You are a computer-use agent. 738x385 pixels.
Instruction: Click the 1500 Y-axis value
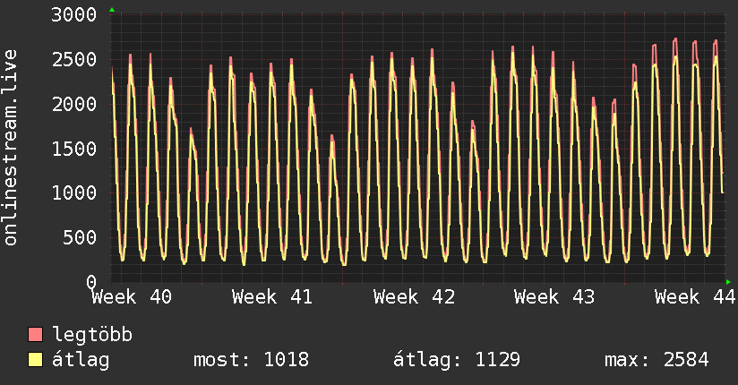pos(74,149)
